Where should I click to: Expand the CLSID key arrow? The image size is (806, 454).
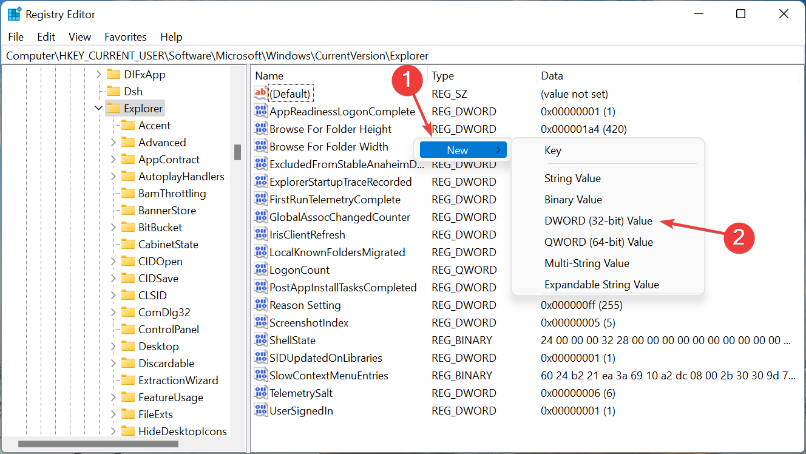pos(113,296)
